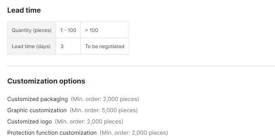Select the Quantity (pieces) table cell
The image size is (275, 140).
point(32,30)
